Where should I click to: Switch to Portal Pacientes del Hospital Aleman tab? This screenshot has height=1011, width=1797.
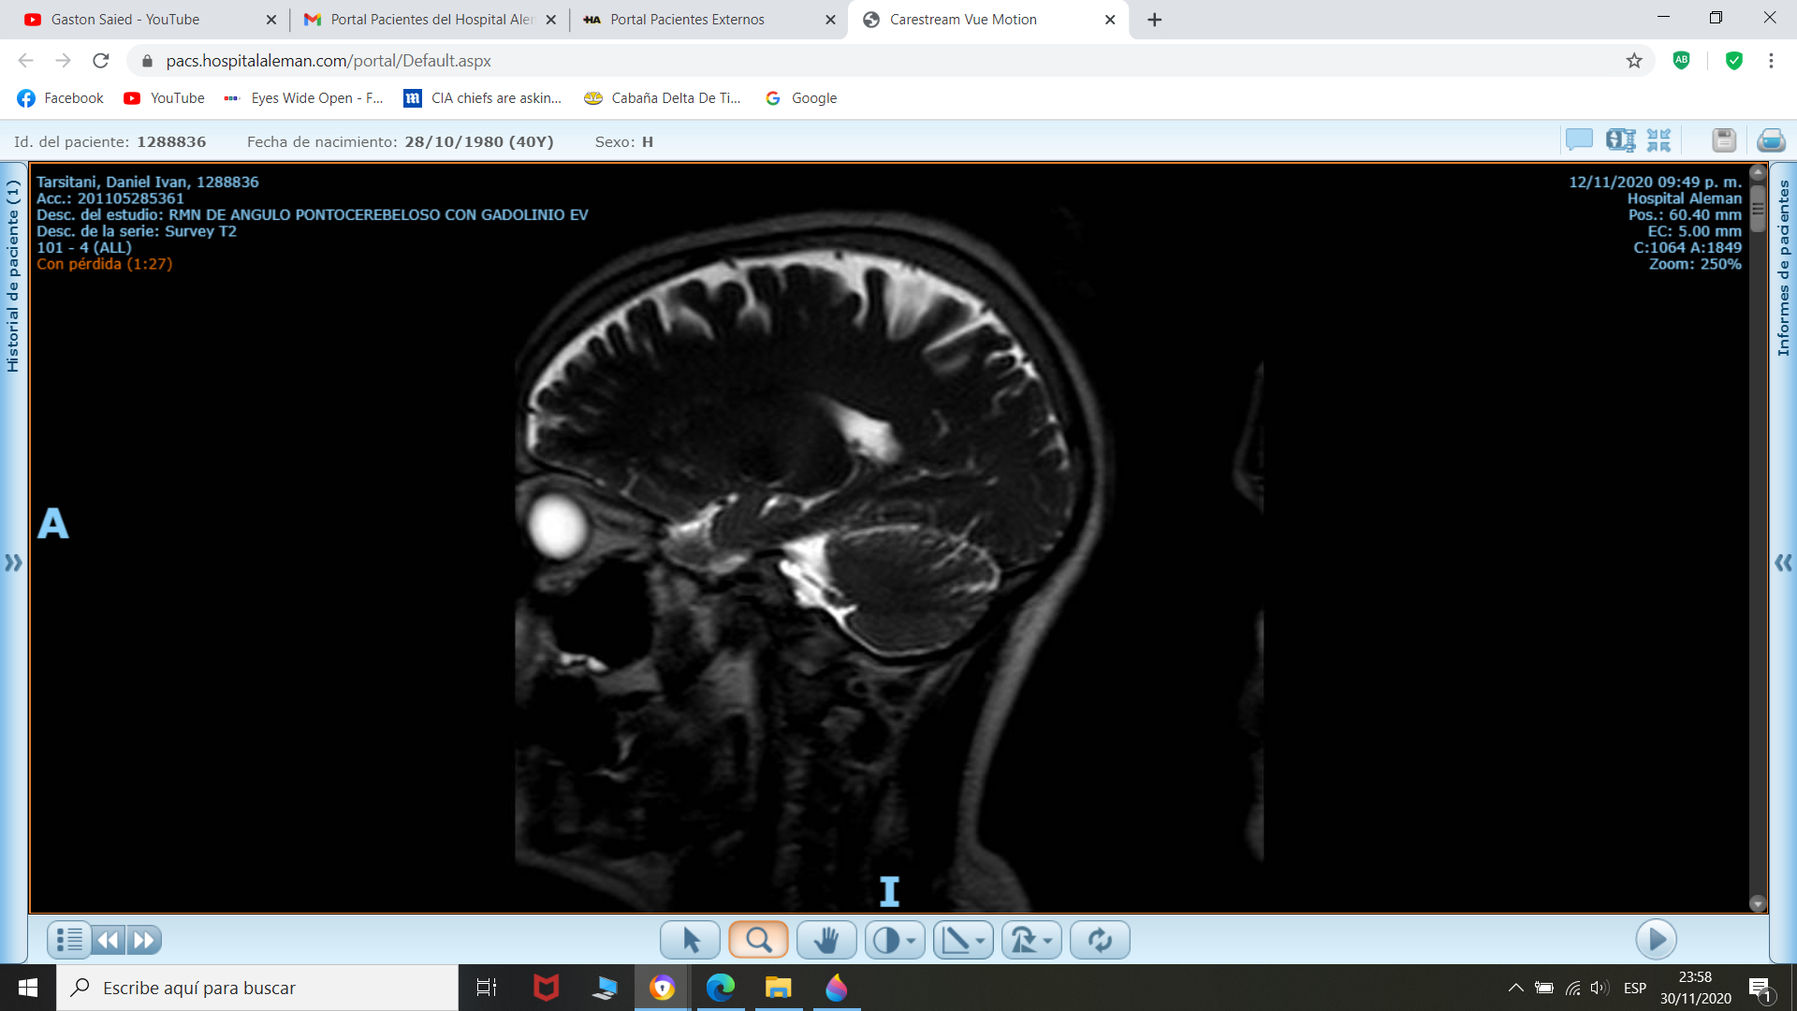(x=431, y=20)
